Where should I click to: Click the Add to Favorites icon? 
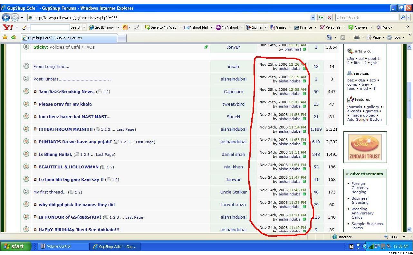coord(14,37)
